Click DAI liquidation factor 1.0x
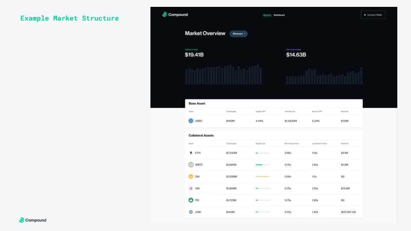The width and height of the screenshot is (411, 231). point(314,177)
